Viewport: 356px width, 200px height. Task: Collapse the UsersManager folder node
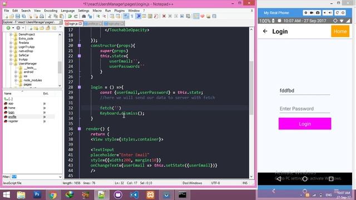[x=11, y=64]
